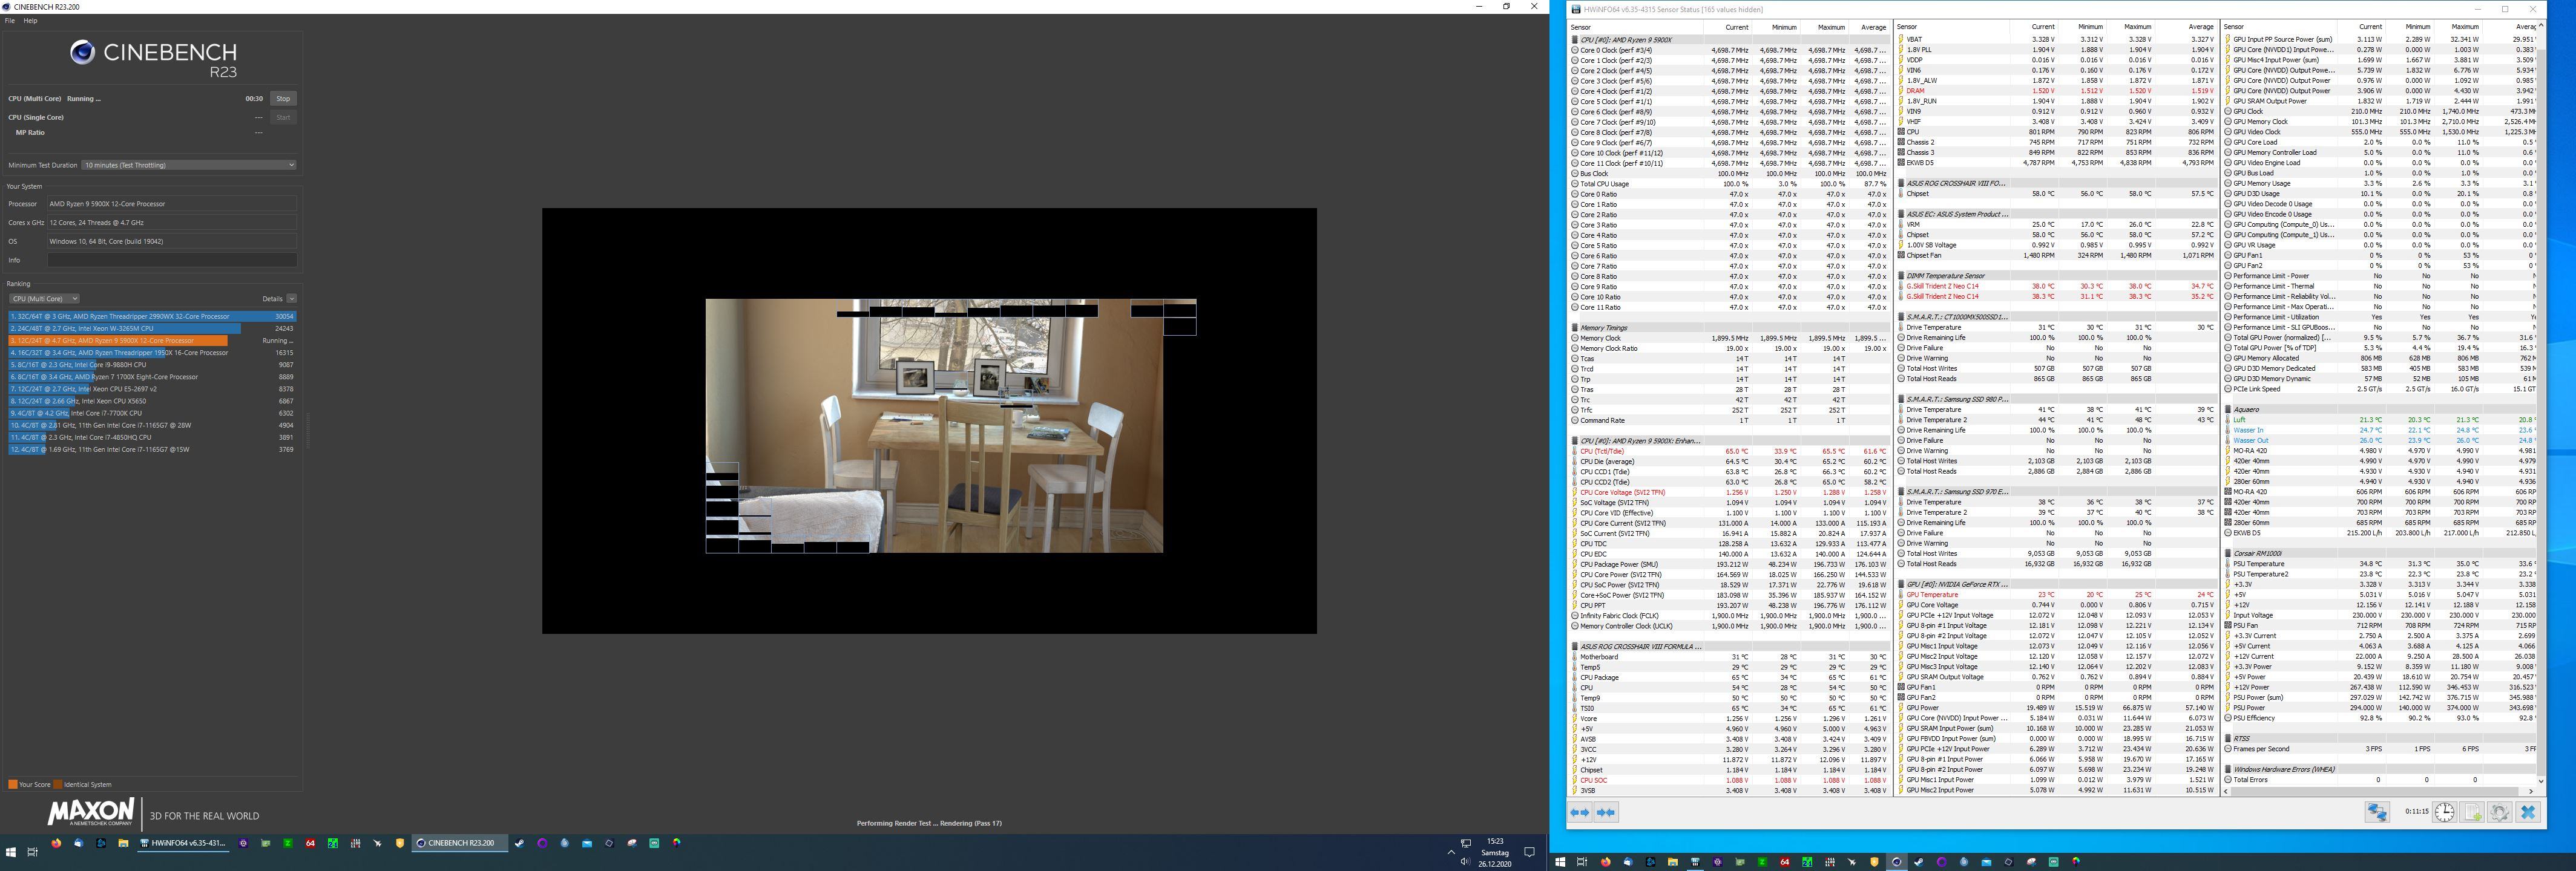
Task: Open the Minimum Test Duration dropdown
Action: [x=189, y=165]
